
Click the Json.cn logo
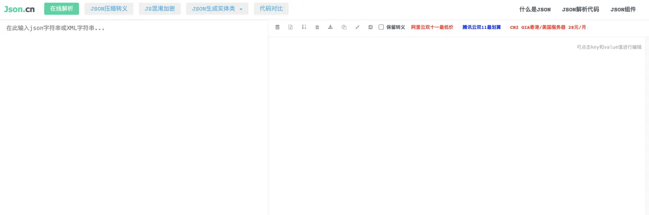pyautogui.click(x=19, y=9)
